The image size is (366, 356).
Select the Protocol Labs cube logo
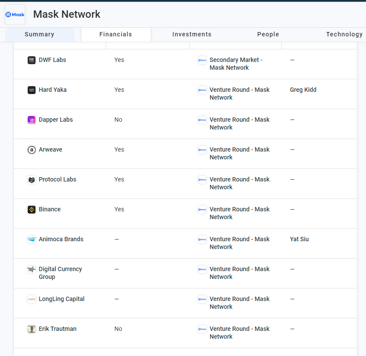point(31,179)
